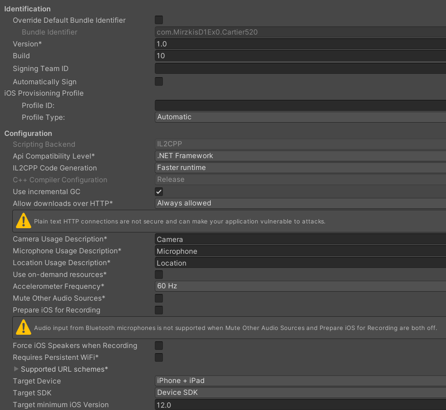
Task: Click the Version input field
Action: (300, 44)
